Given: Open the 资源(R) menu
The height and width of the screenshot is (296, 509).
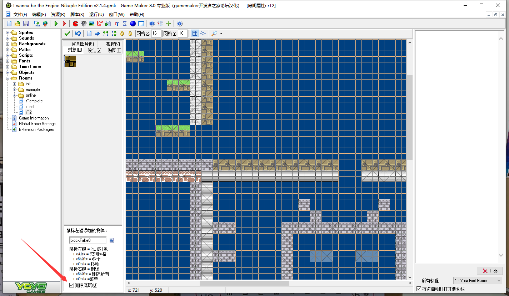Looking at the screenshot, I should click(58, 15).
